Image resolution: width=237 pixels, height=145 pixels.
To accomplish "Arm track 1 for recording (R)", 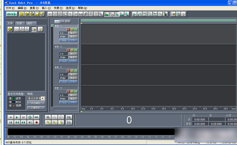I will pos(68,30).
